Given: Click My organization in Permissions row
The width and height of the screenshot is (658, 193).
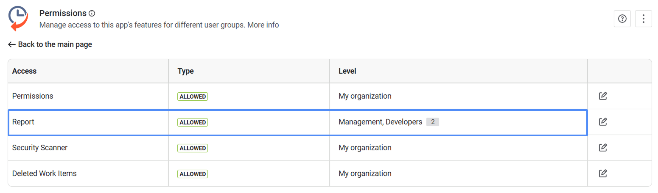Looking at the screenshot, I should click(x=365, y=96).
